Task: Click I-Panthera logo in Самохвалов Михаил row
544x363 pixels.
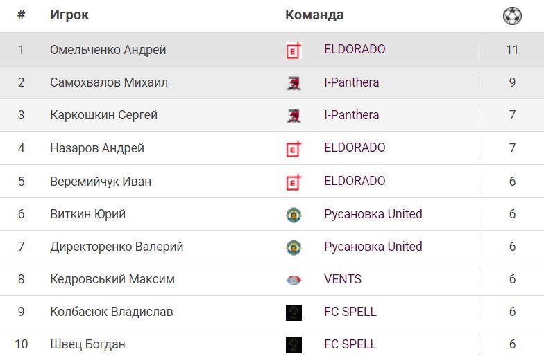Action: point(294,83)
